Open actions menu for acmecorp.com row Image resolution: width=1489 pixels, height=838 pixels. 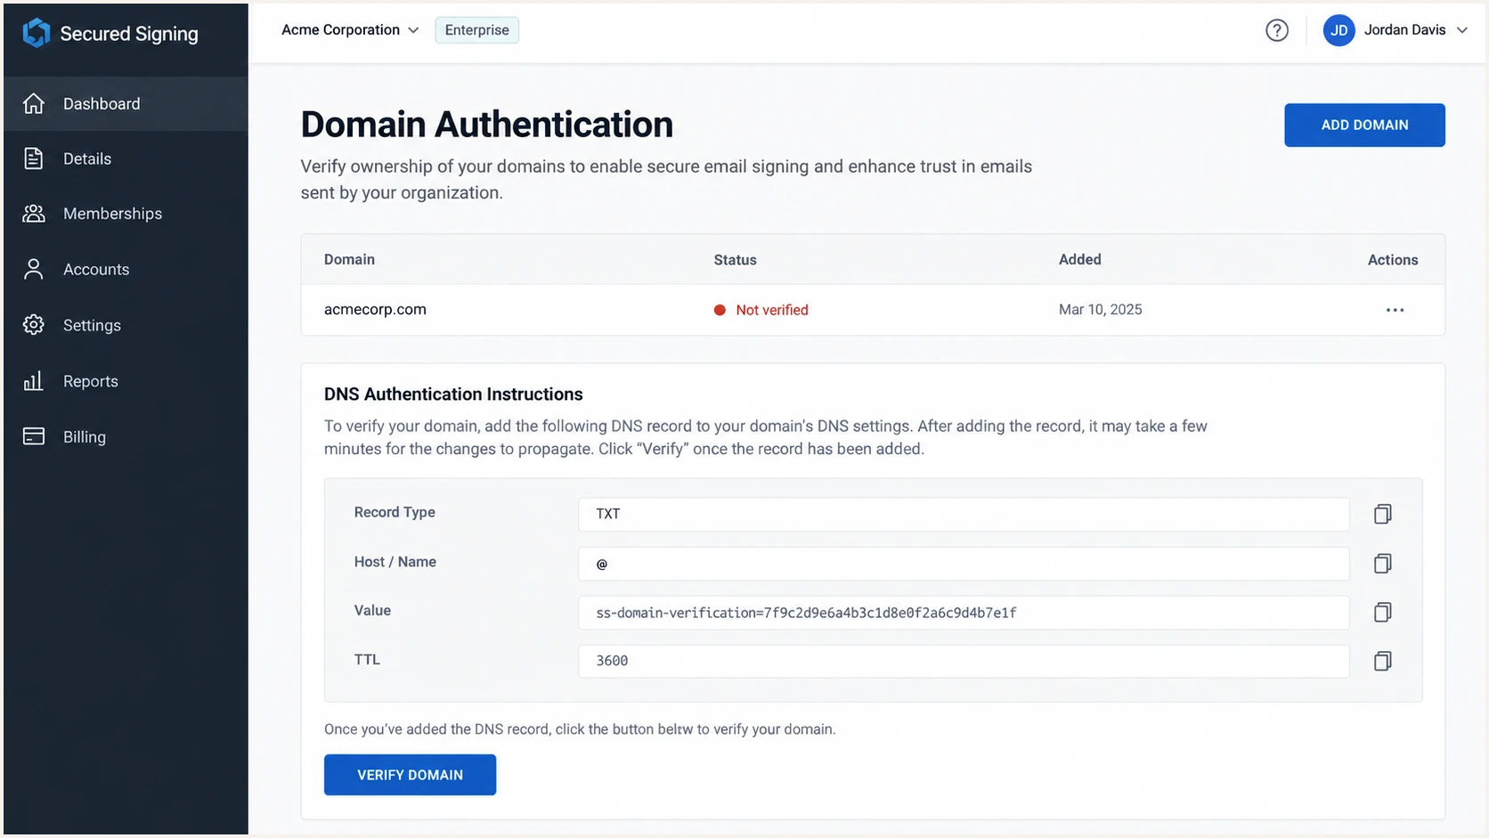(x=1395, y=310)
